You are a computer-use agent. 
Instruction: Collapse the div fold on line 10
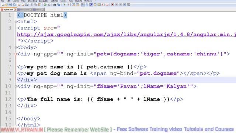click(x=15, y=86)
